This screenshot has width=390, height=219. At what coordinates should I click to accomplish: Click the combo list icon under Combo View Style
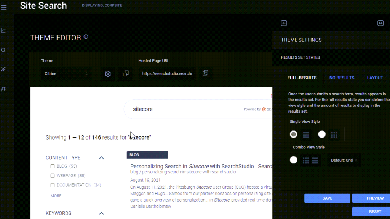pyautogui.click(x=315, y=160)
